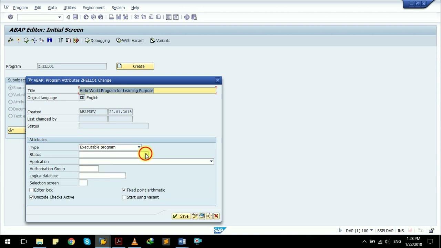
Task: Open the Program menu
Action: (x=20, y=8)
